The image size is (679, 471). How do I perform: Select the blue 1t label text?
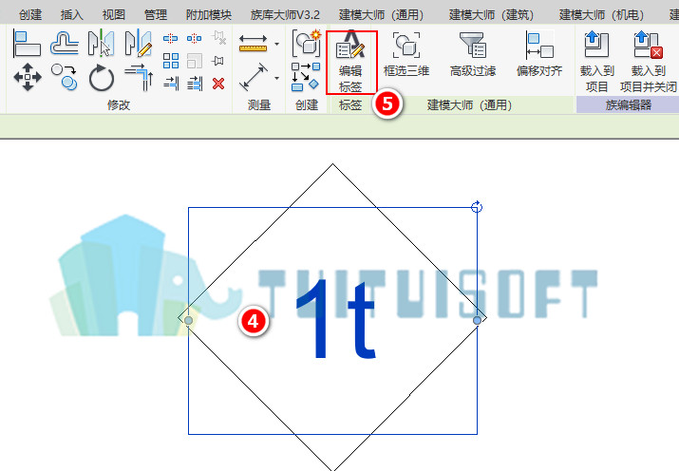click(336, 319)
